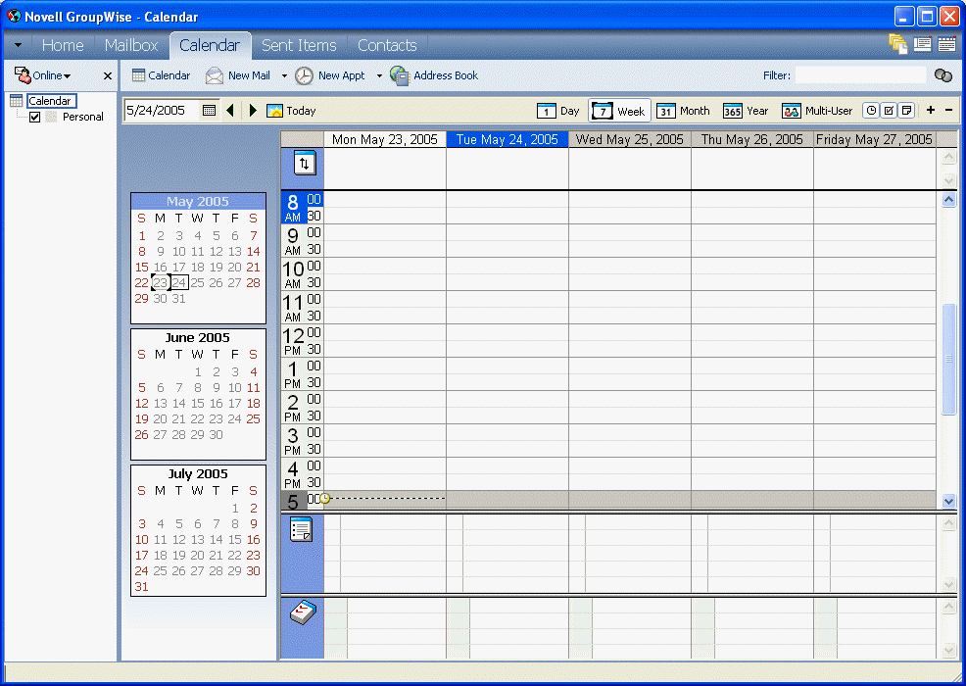Viewport: 966px width, 686px height.
Task: Select the Calendar folder in tree
Action: click(x=51, y=101)
